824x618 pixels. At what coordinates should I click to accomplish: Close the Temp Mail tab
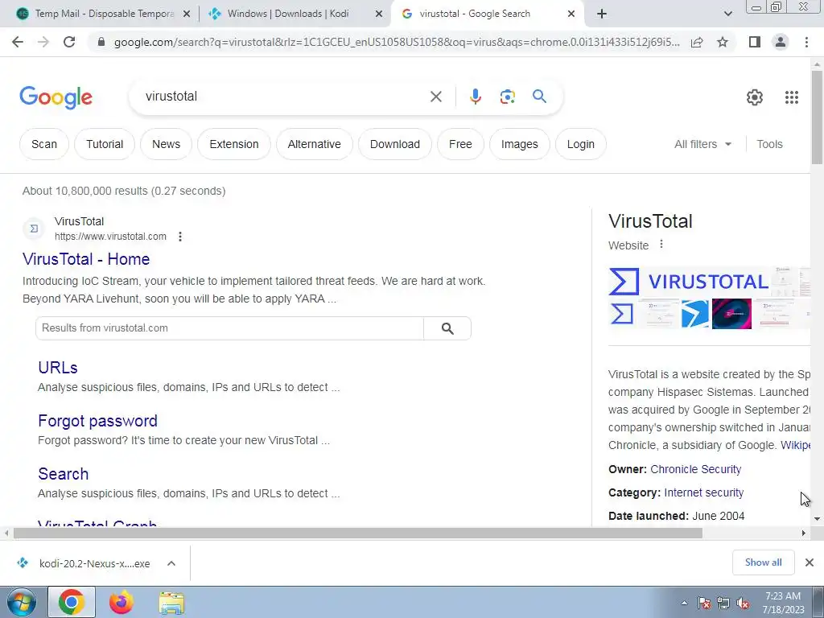pyautogui.click(x=187, y=14)
